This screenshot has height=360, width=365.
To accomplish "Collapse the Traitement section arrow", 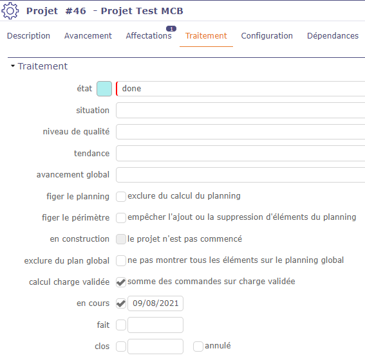I will (x=13, y=66).
